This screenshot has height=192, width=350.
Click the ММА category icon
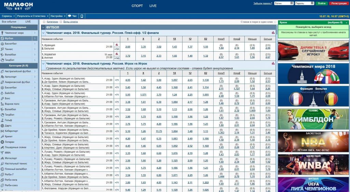coord(2,153)
